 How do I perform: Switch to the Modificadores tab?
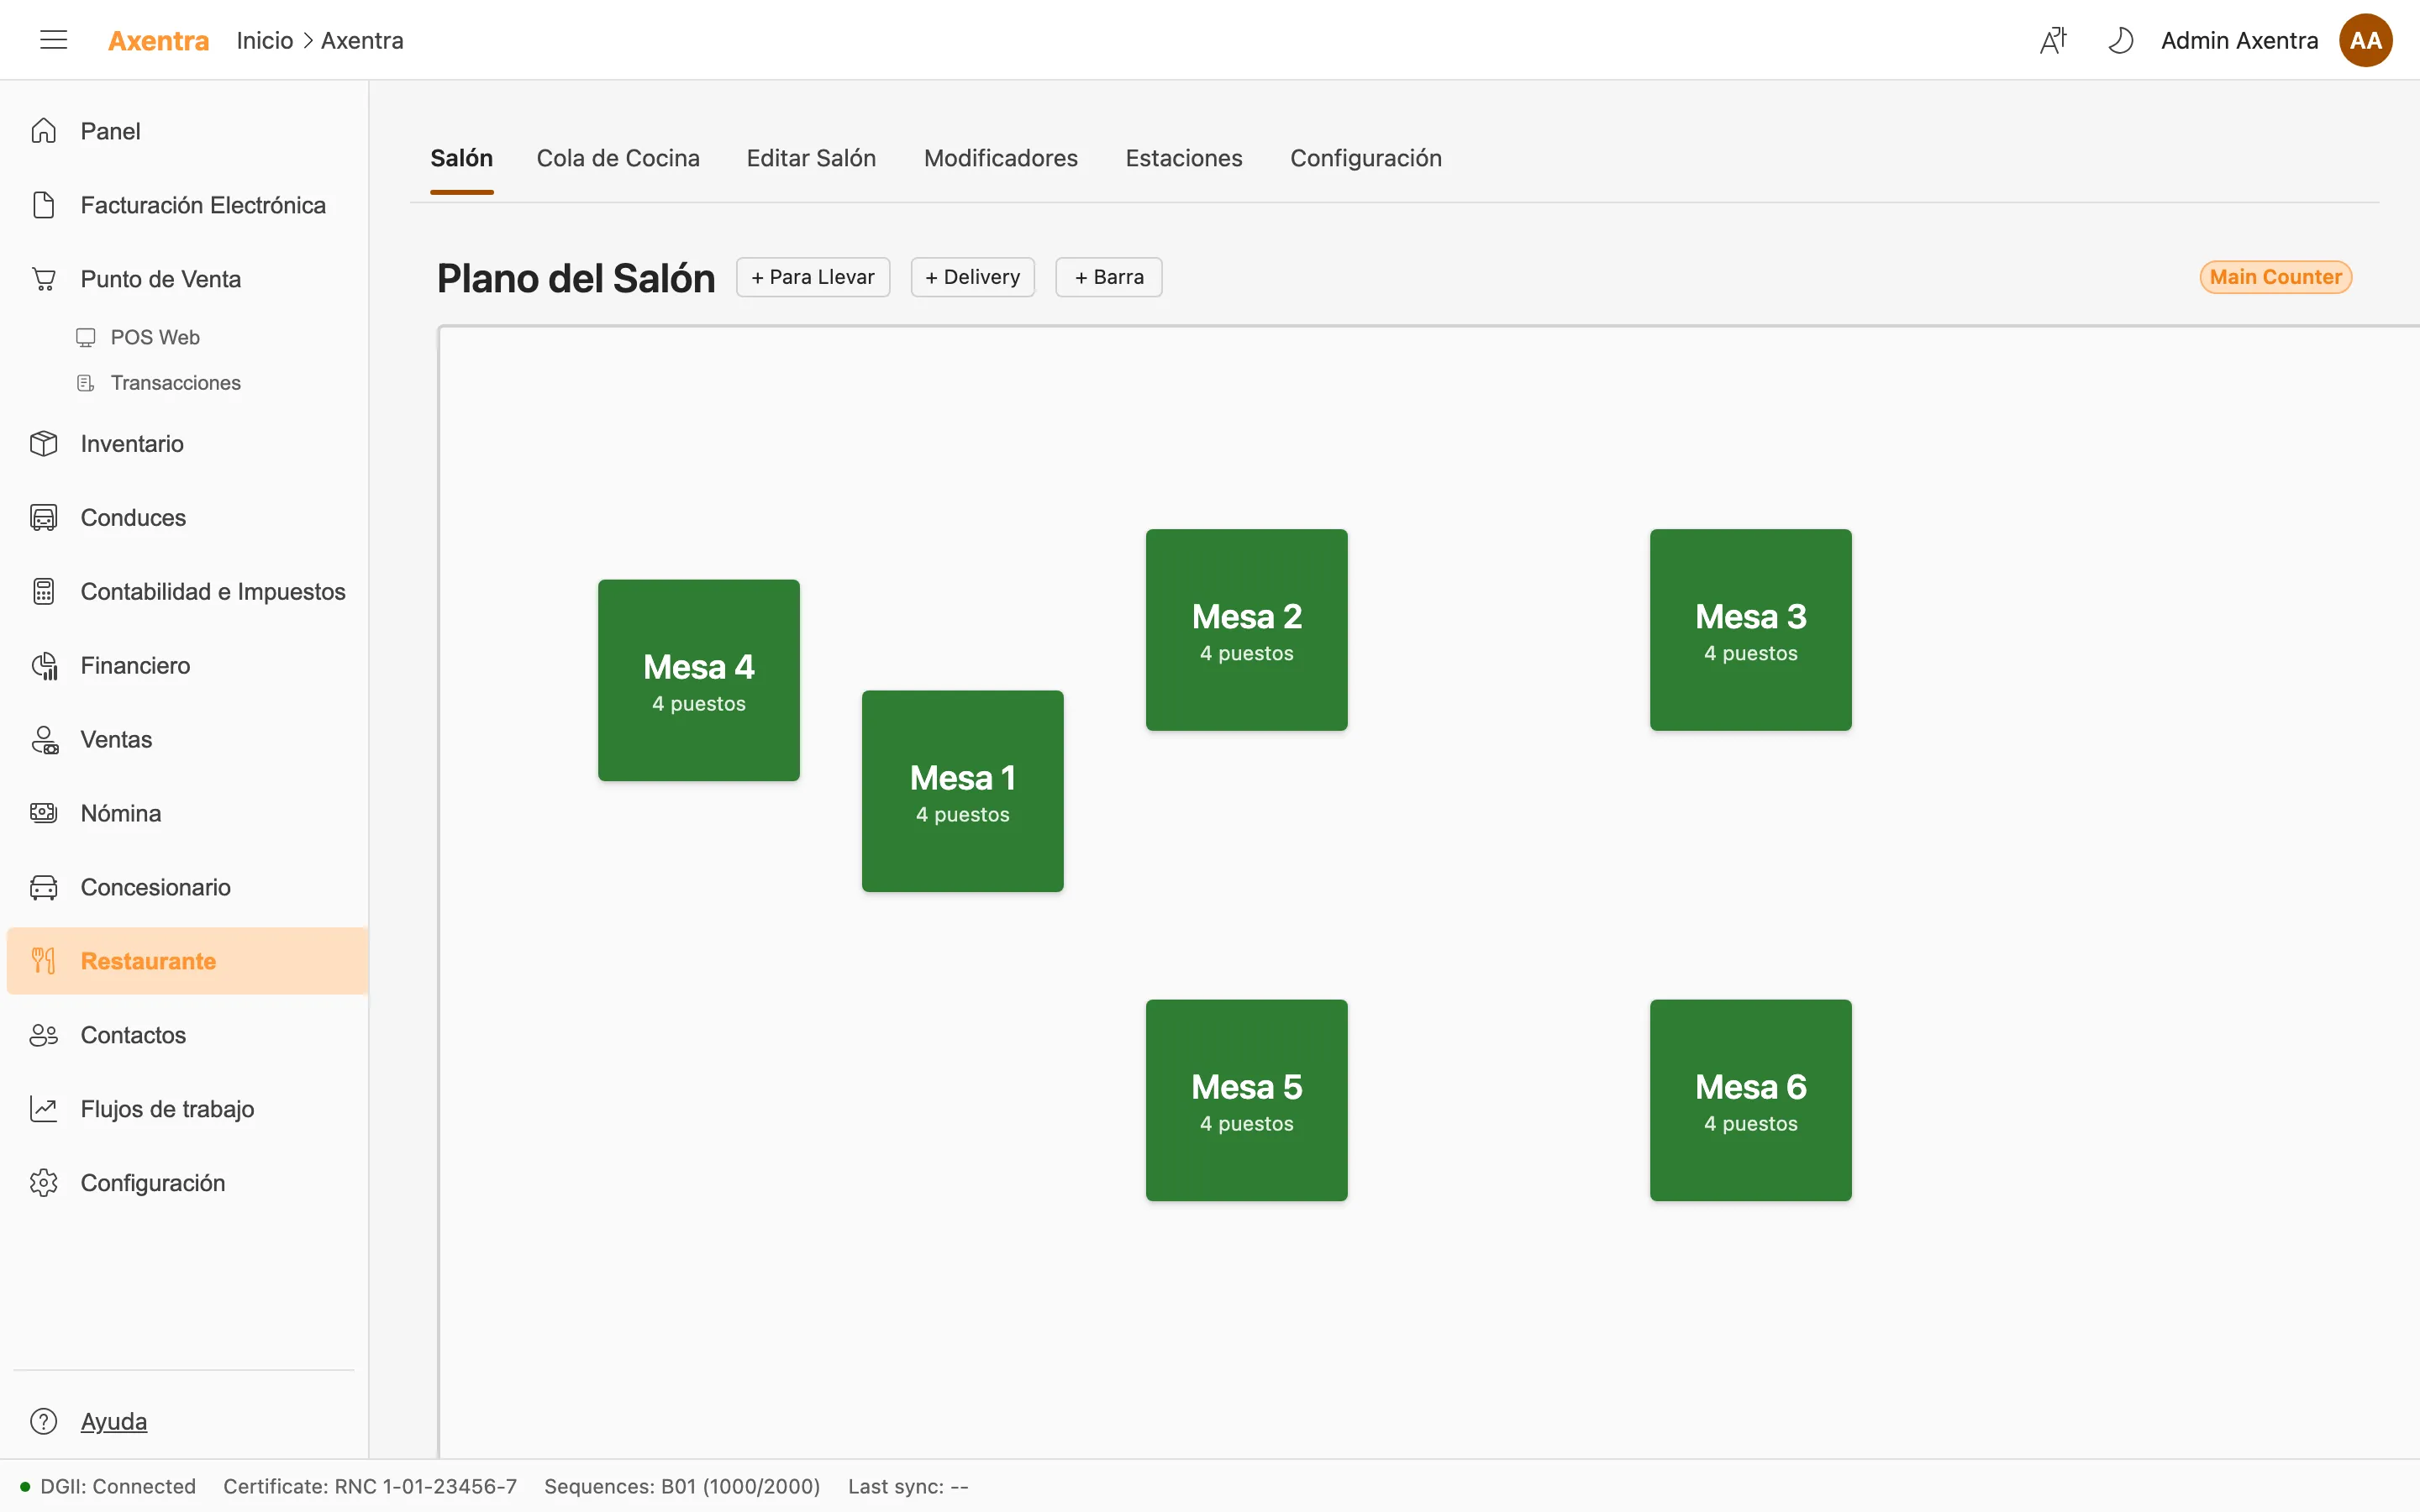1000,158
